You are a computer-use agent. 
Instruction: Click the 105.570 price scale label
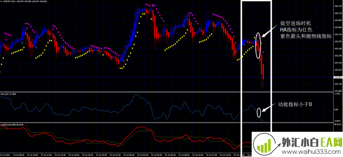338,41
